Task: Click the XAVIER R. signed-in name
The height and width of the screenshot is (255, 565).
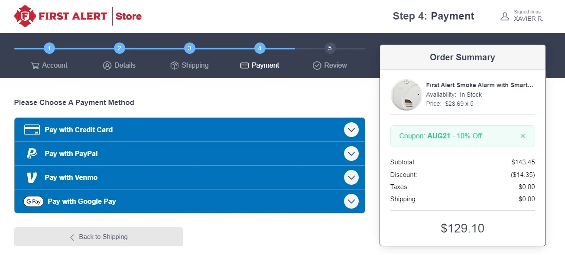Action: pos(528,19)
